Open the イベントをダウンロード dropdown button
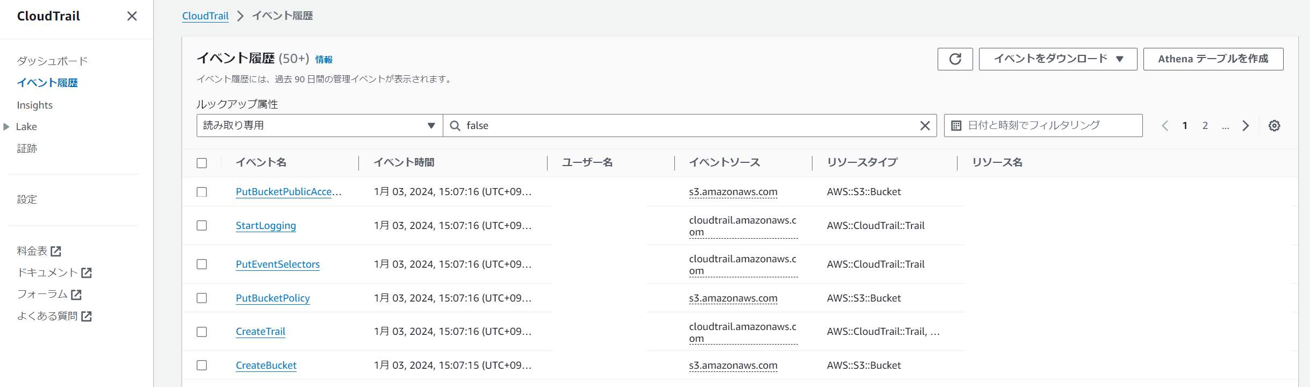The width and height of the screenshot is (1310, 387). coord(1058,59)
